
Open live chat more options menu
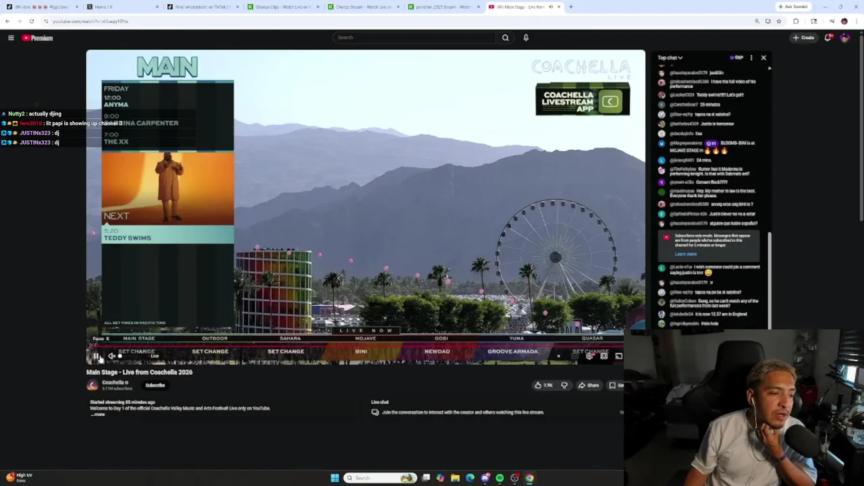click(751, 58)
